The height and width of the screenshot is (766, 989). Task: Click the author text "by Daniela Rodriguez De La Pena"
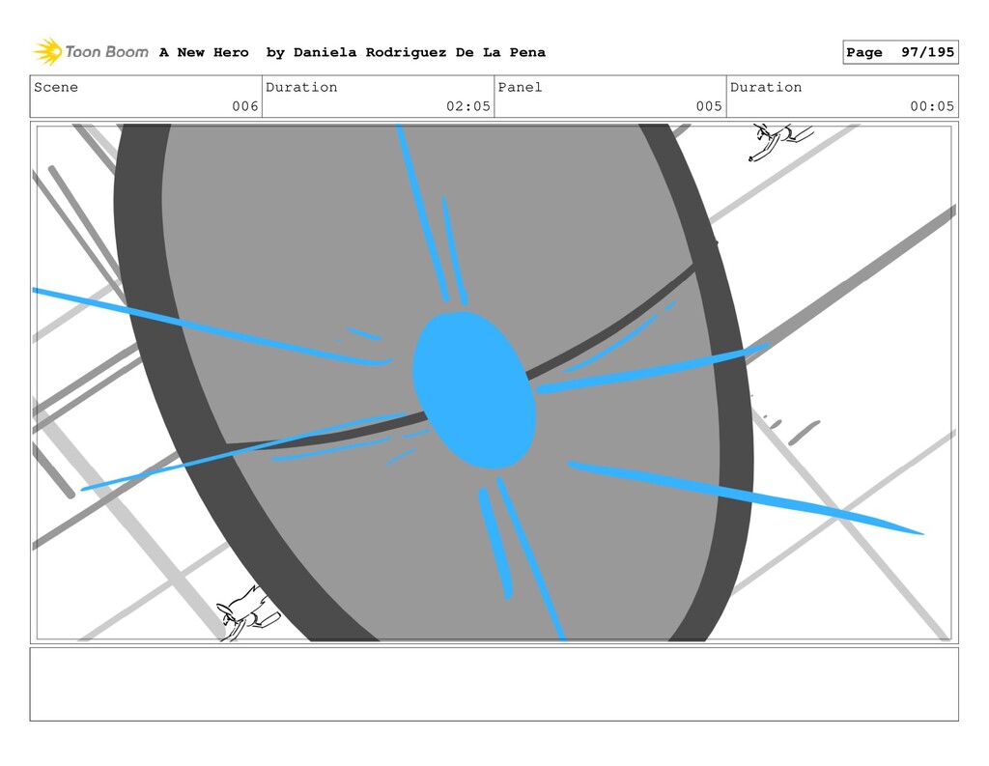tap(406, 52)
